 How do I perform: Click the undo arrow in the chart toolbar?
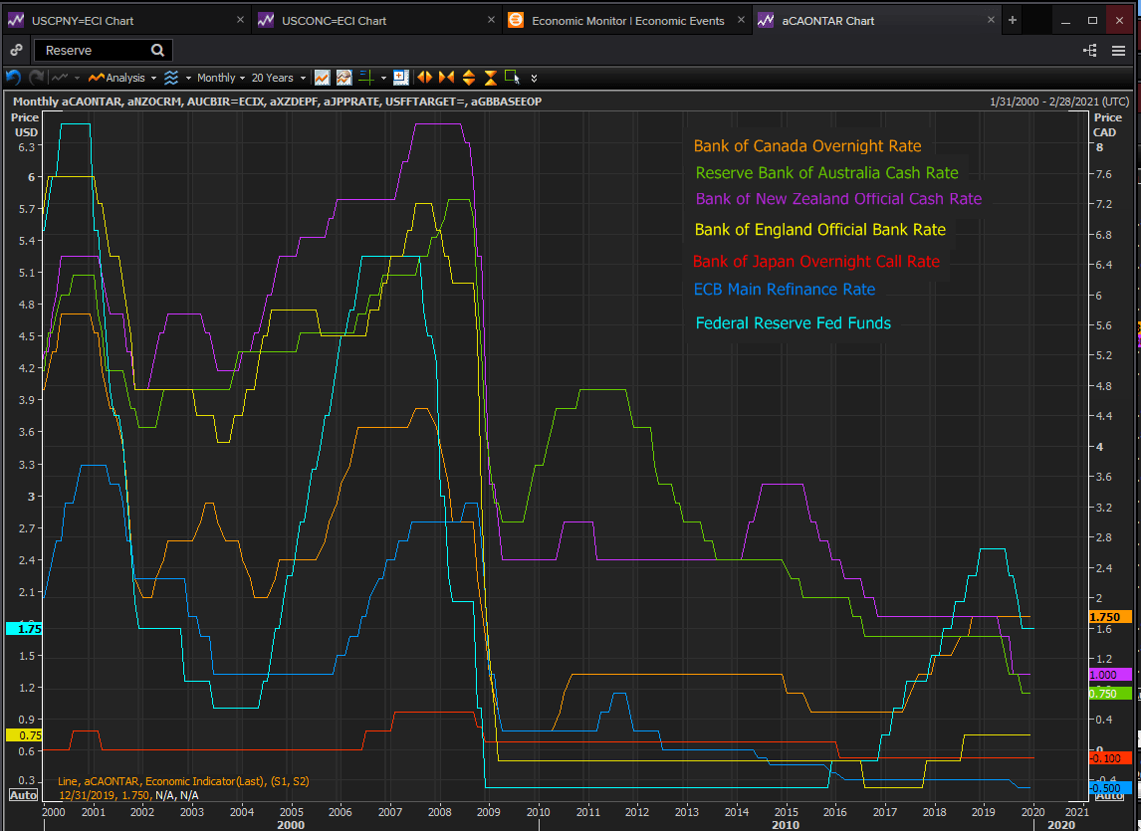[x=13, y=78]
